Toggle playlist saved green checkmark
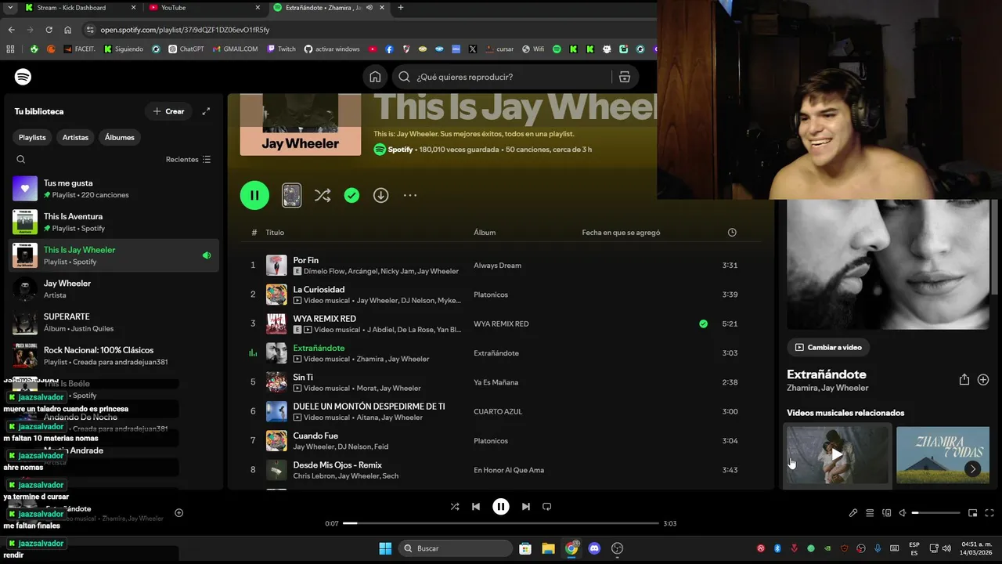The image size is (1002, 564). (351, 195)
